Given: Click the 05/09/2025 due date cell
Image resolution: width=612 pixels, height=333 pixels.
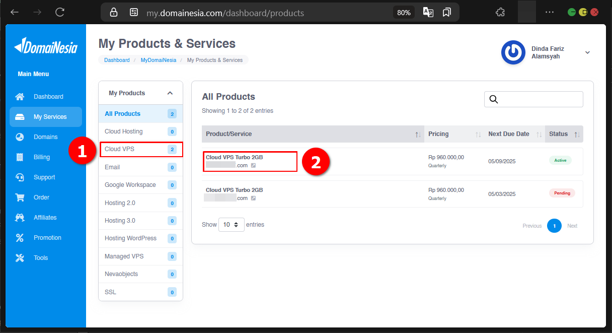Looking at the screenshot, I should (502, 162).
